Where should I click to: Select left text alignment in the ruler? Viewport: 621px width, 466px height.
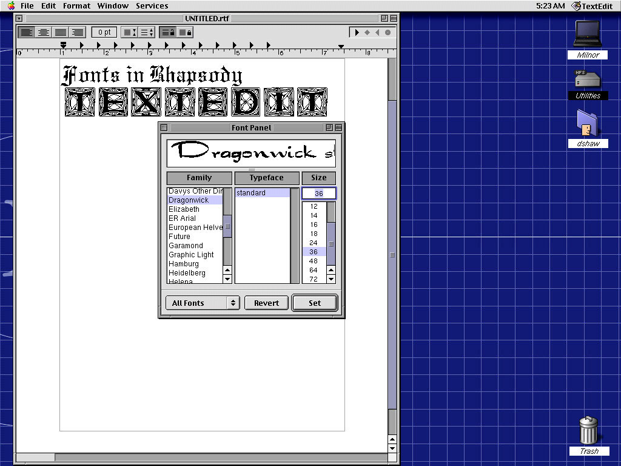(x=27, y=33)
